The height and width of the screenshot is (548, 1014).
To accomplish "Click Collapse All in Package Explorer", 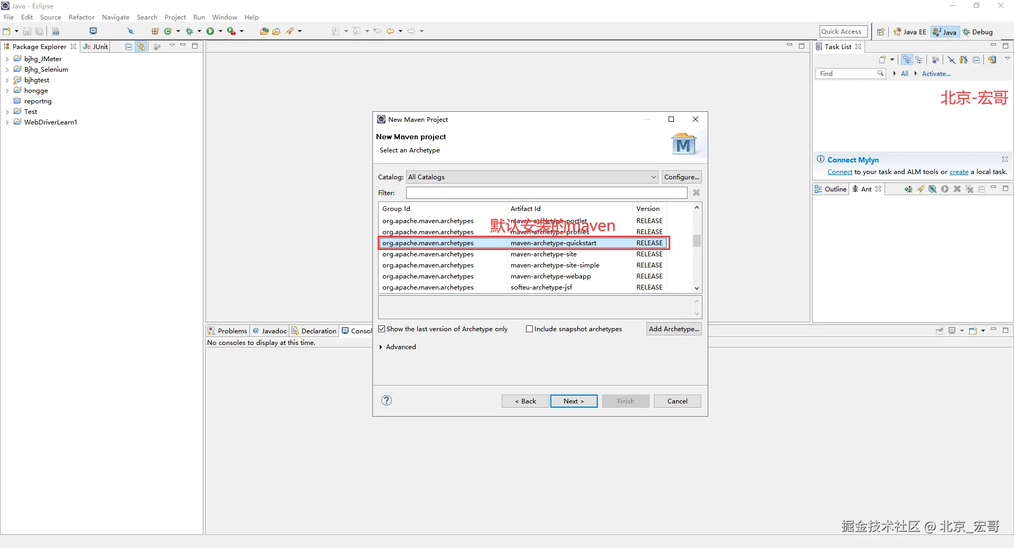I will [128, 46].
